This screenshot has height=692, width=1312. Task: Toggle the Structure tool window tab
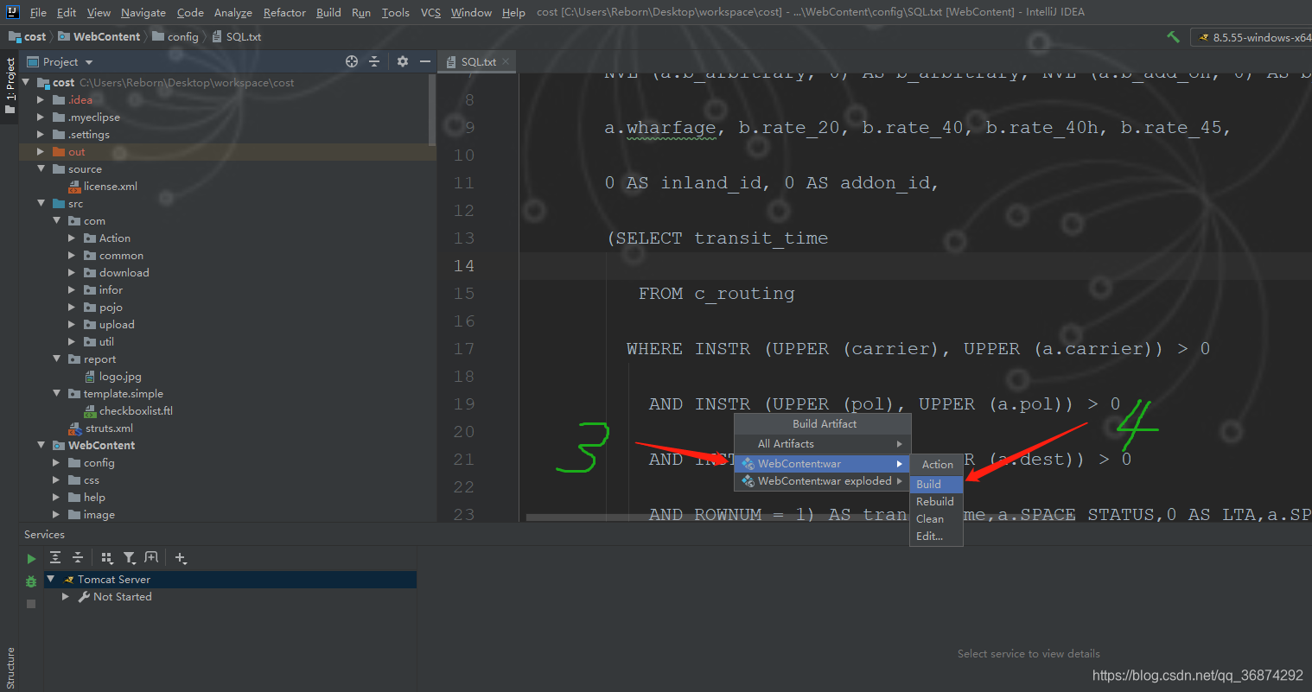pyautogui.click(x=10, y=668)
